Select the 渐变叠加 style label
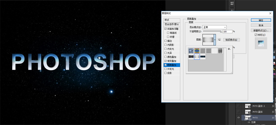This screenshot has height=125, width=276. pyautogui.click(x=171, y=61)
